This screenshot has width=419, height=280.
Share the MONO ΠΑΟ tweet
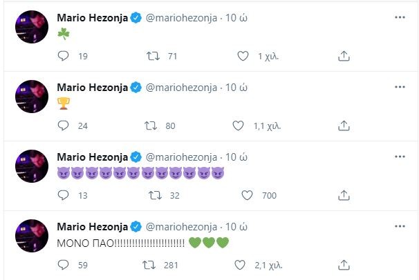coord(344,264)
